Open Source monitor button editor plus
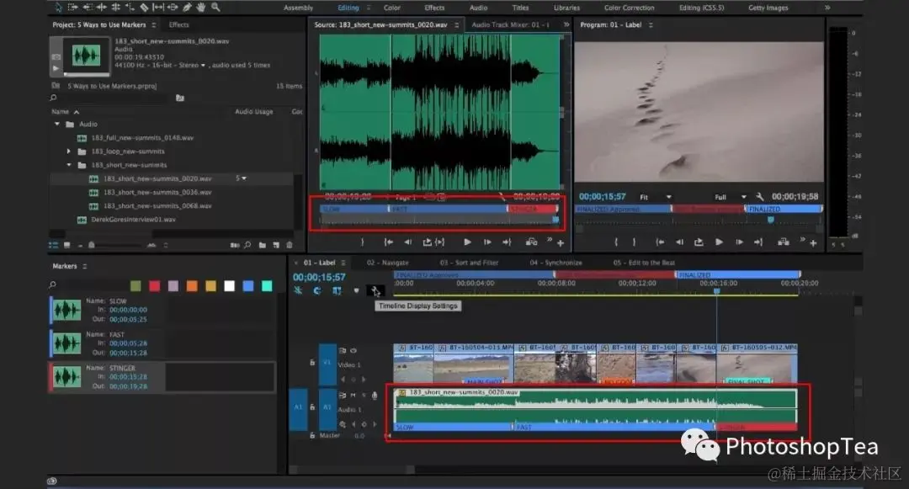Image resolution: width=909 pixels, height=489 pixels. click(x=561, y=242)
